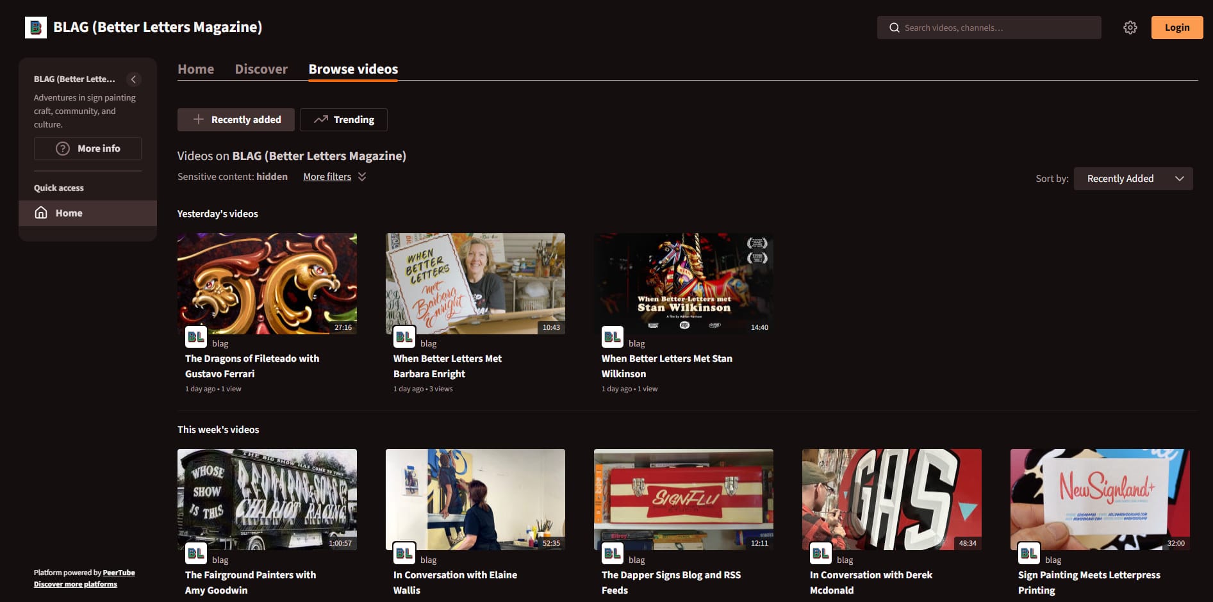The width and height of the screenshot is (1213, 602).
Task: Open title 'In Conversation with Elaine Wallis'
Action: [x=455, y=583]
